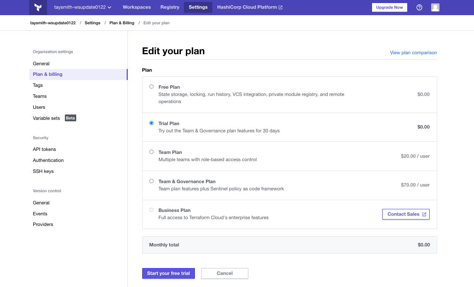Screen dimensions: 474x287
Task: Open Events under Version control
Action: [x=40, y=214]
